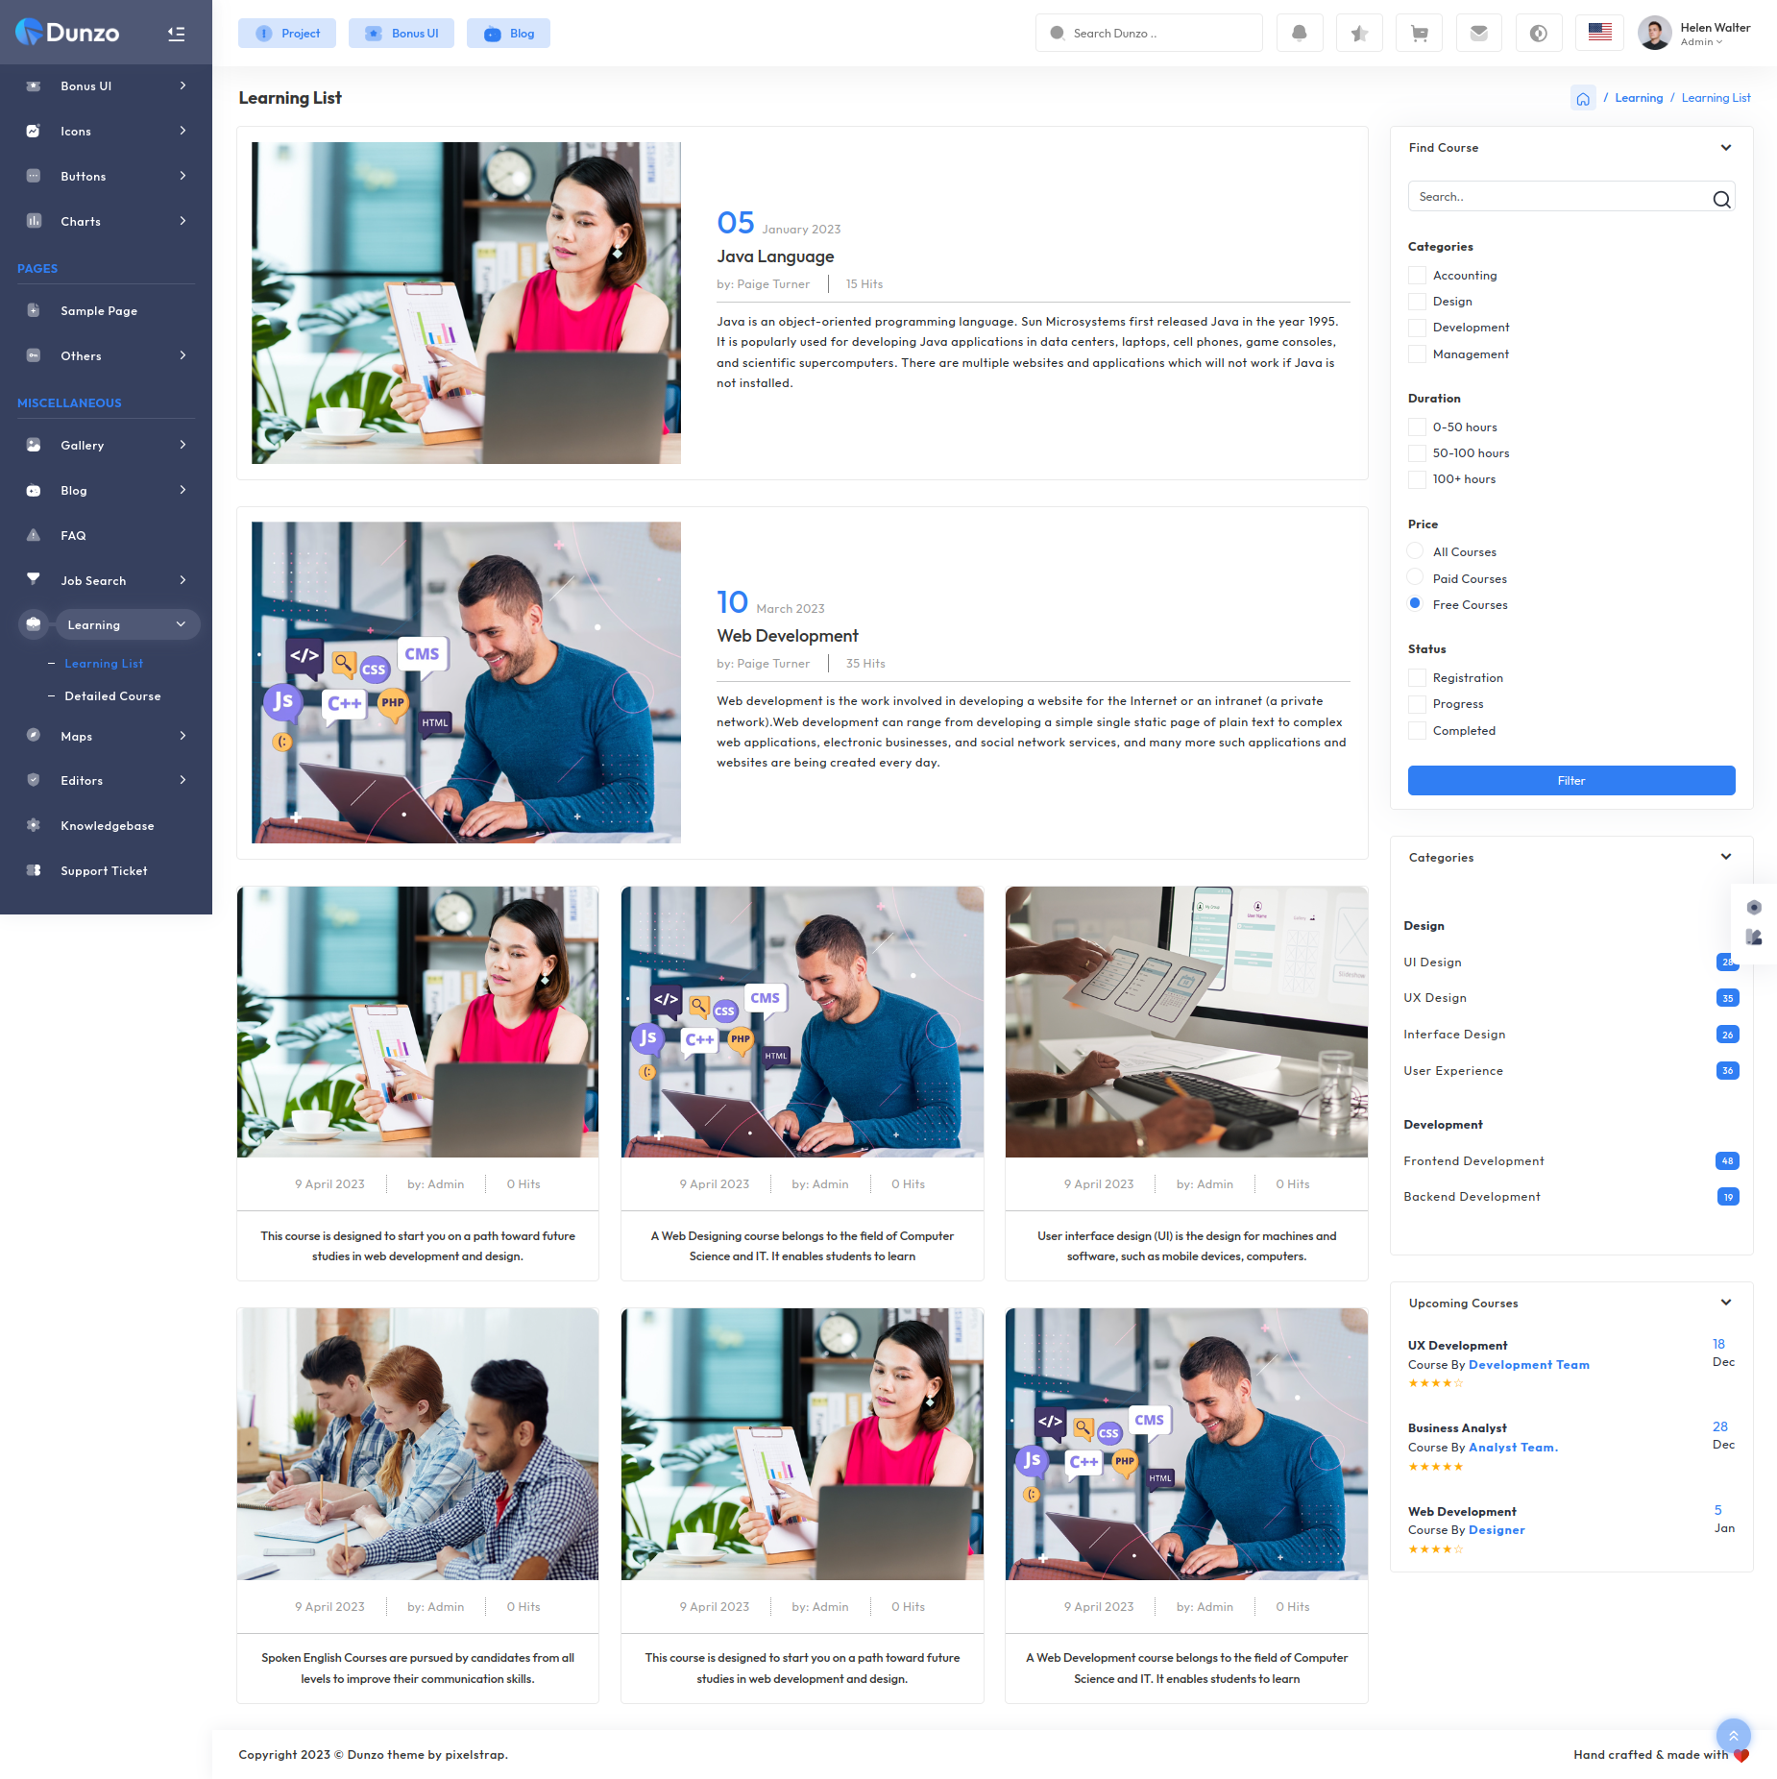Open the shopping cart icon
The width and height of the screenshot is (1777, 1779).
point(1419,34)
